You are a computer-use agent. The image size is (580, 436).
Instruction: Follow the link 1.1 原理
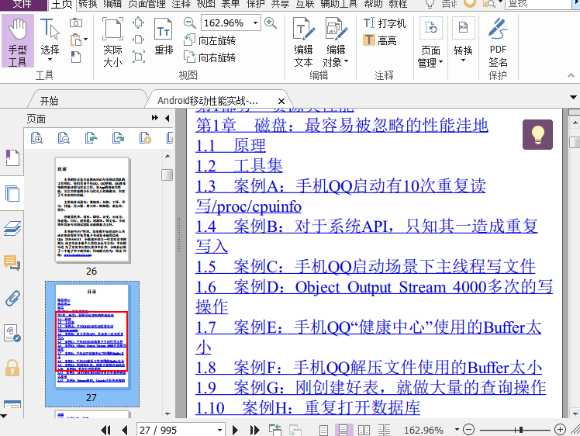(230, 145)
